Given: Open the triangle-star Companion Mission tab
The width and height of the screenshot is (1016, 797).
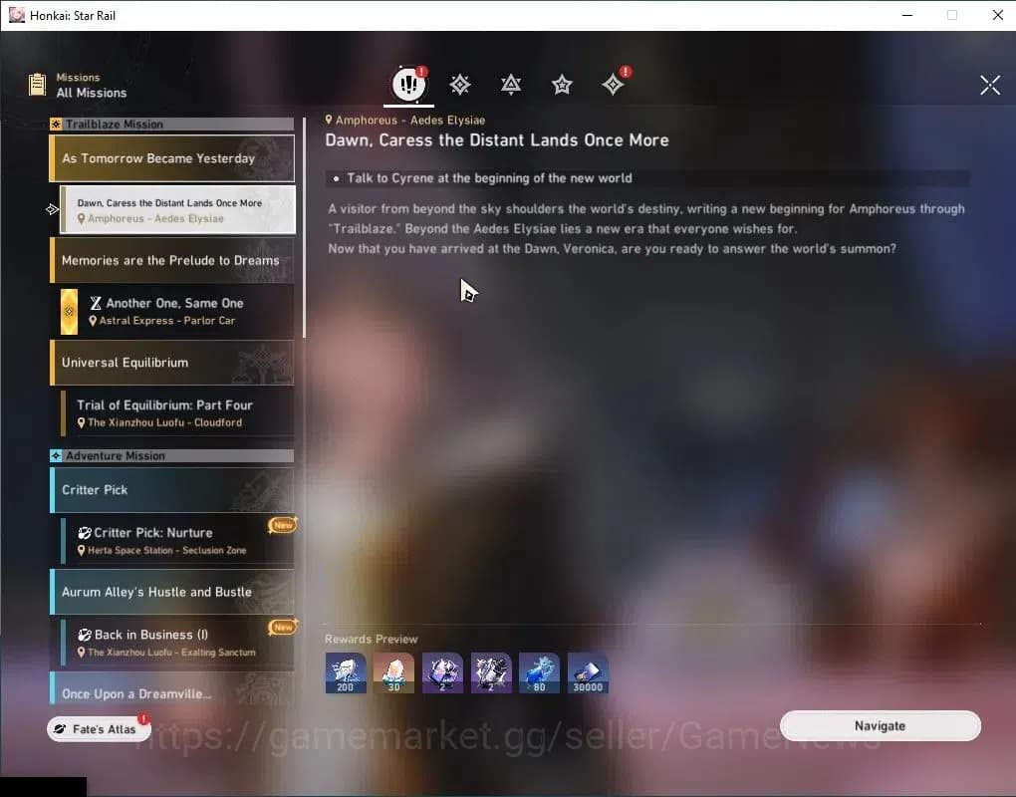Looking at the screenshot, I should [x=511, y=85].
